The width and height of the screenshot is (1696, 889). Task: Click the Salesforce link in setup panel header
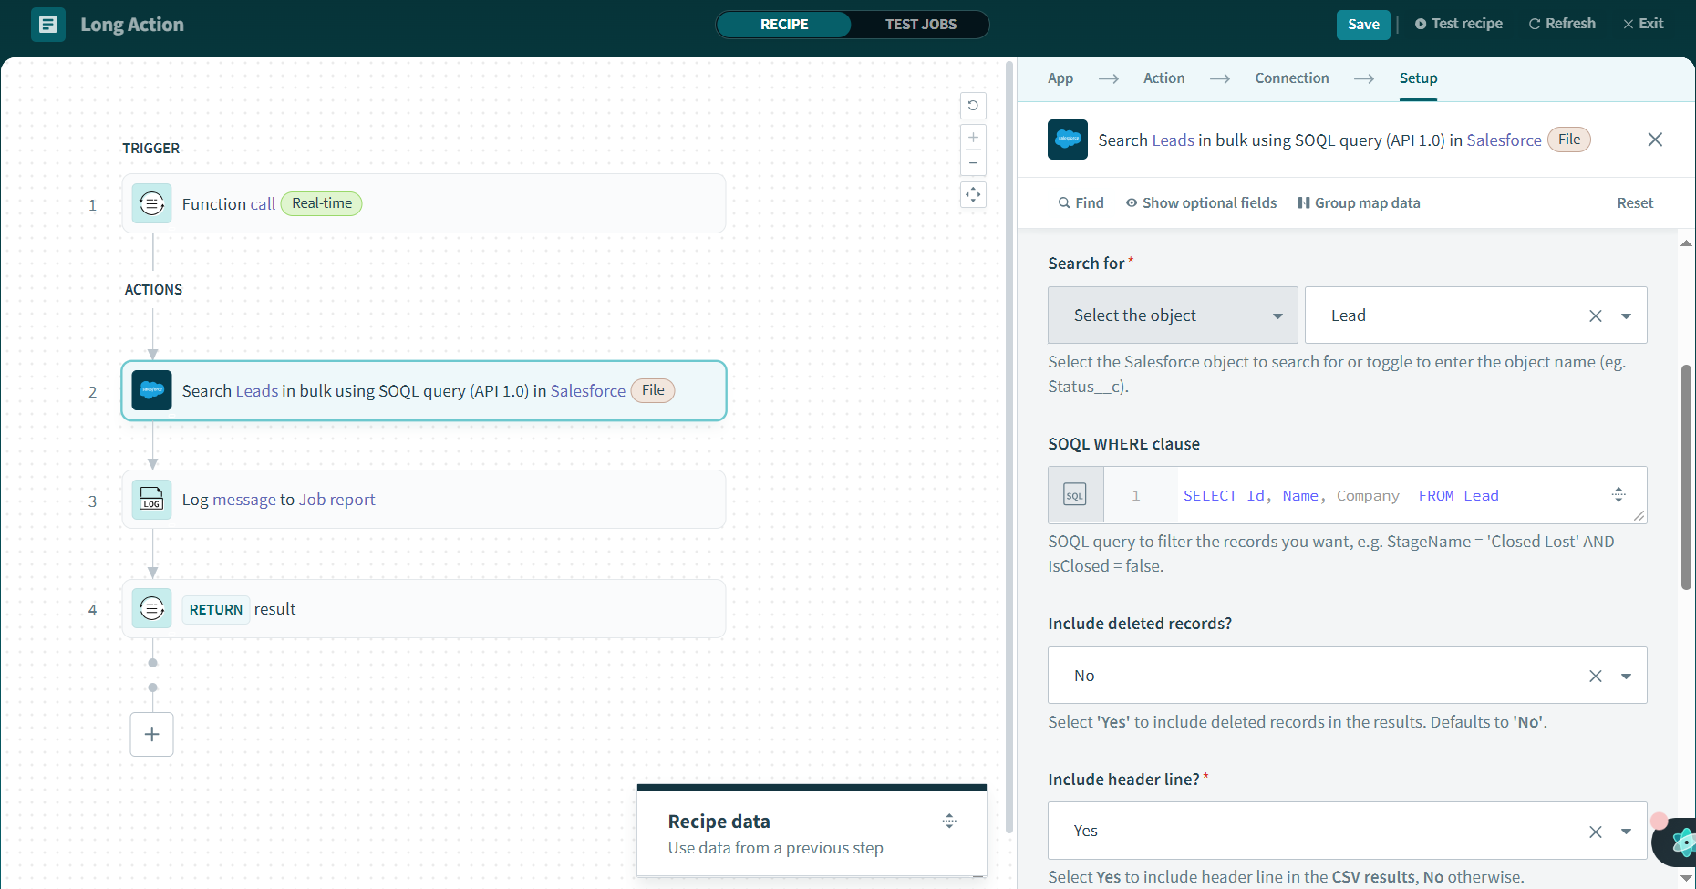(1505, 140)
